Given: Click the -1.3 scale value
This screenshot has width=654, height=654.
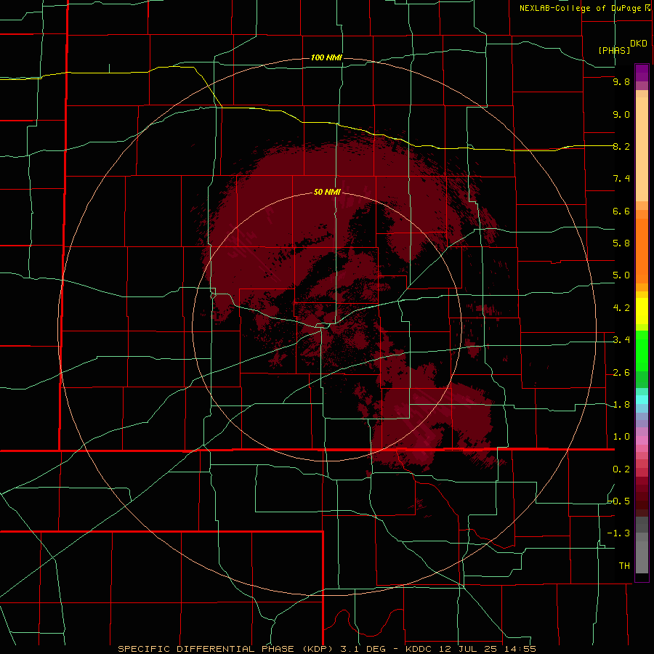Looking at the screenshot, I should [x=619, y=533].
